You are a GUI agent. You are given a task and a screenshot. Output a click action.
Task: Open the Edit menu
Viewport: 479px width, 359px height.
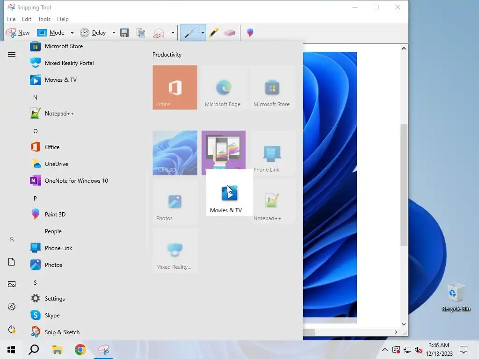tap(27, 19)
